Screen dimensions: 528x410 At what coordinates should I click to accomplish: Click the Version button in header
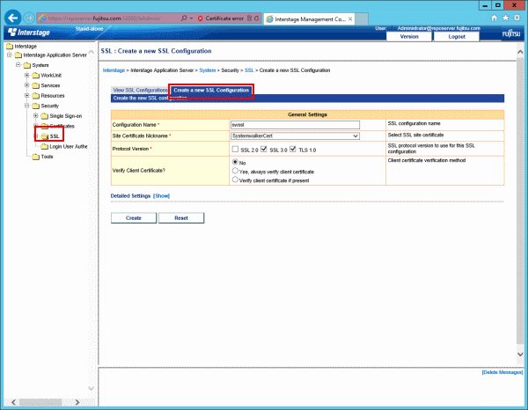pos(409,37)
